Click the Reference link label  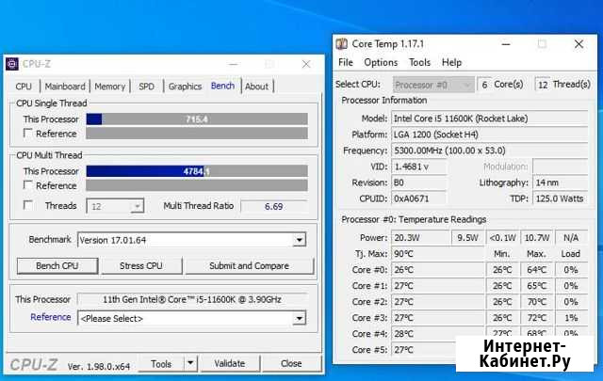[x=51, y=317]
